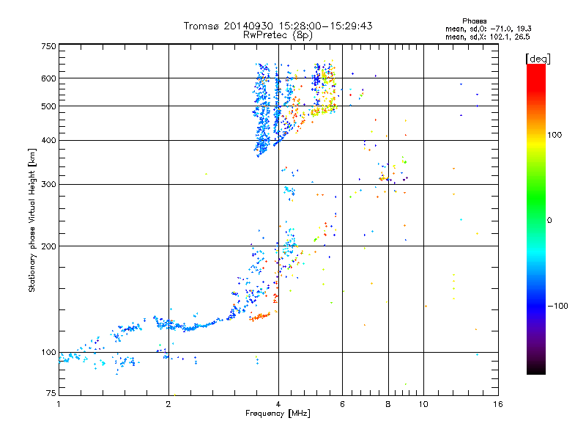Click the colorbar tick label "-100"

tap(557, 306)
